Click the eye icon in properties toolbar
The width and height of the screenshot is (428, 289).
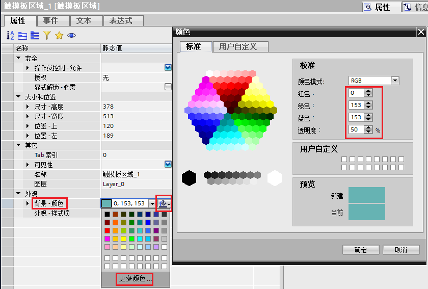click(x=71, y=35)
